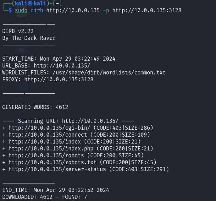The height and width of the screenshot is (201, 216).
Task: Click the DOWNLOADED: 4612 - FOUND: 7 line
Action: click(x=45, y=197)
